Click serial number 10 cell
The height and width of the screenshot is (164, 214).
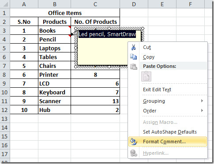click(24, 110)
